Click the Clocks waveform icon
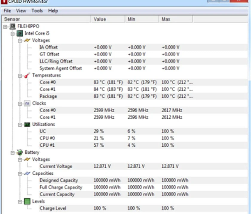The width and height of the screenshot is (251, 214). tap(27, 103)
